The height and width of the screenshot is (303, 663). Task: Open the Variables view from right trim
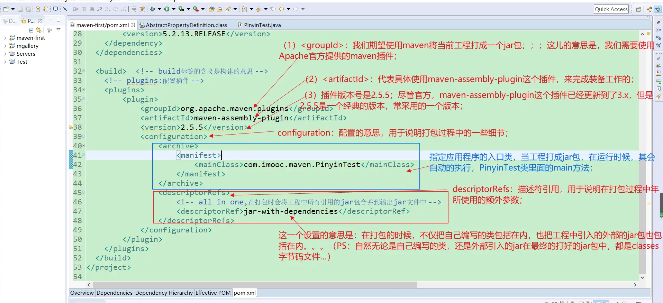pyautogui.click(x=659, y=30)
